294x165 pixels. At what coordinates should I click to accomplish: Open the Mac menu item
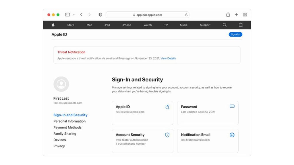89,25
